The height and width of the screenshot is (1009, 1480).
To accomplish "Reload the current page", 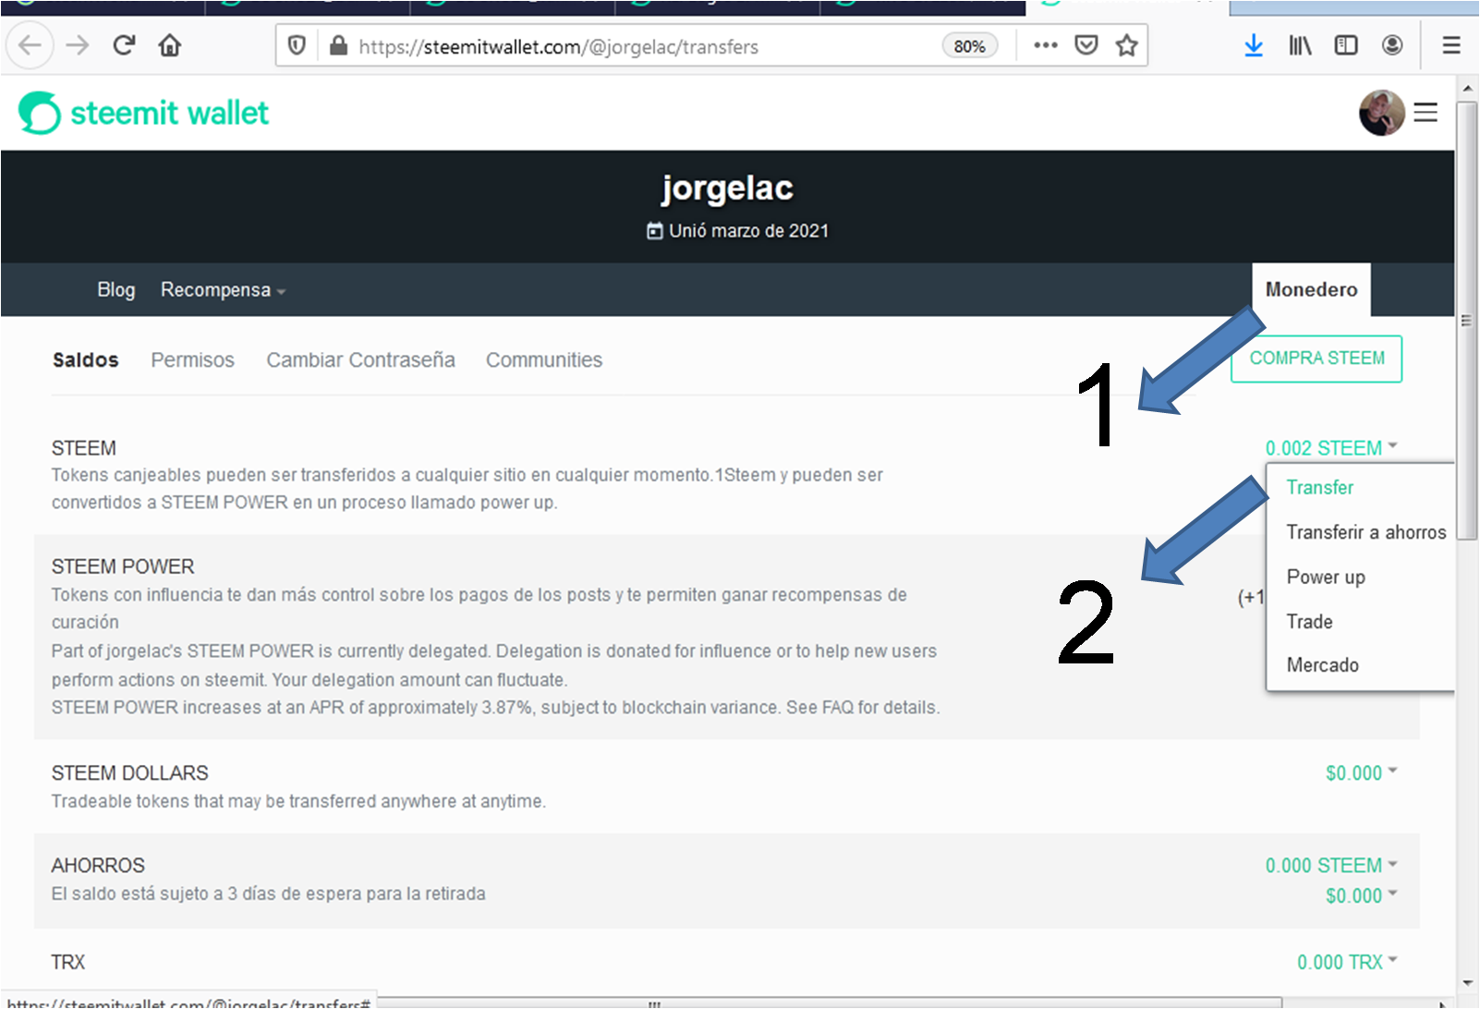I will (x=124, y=45).
